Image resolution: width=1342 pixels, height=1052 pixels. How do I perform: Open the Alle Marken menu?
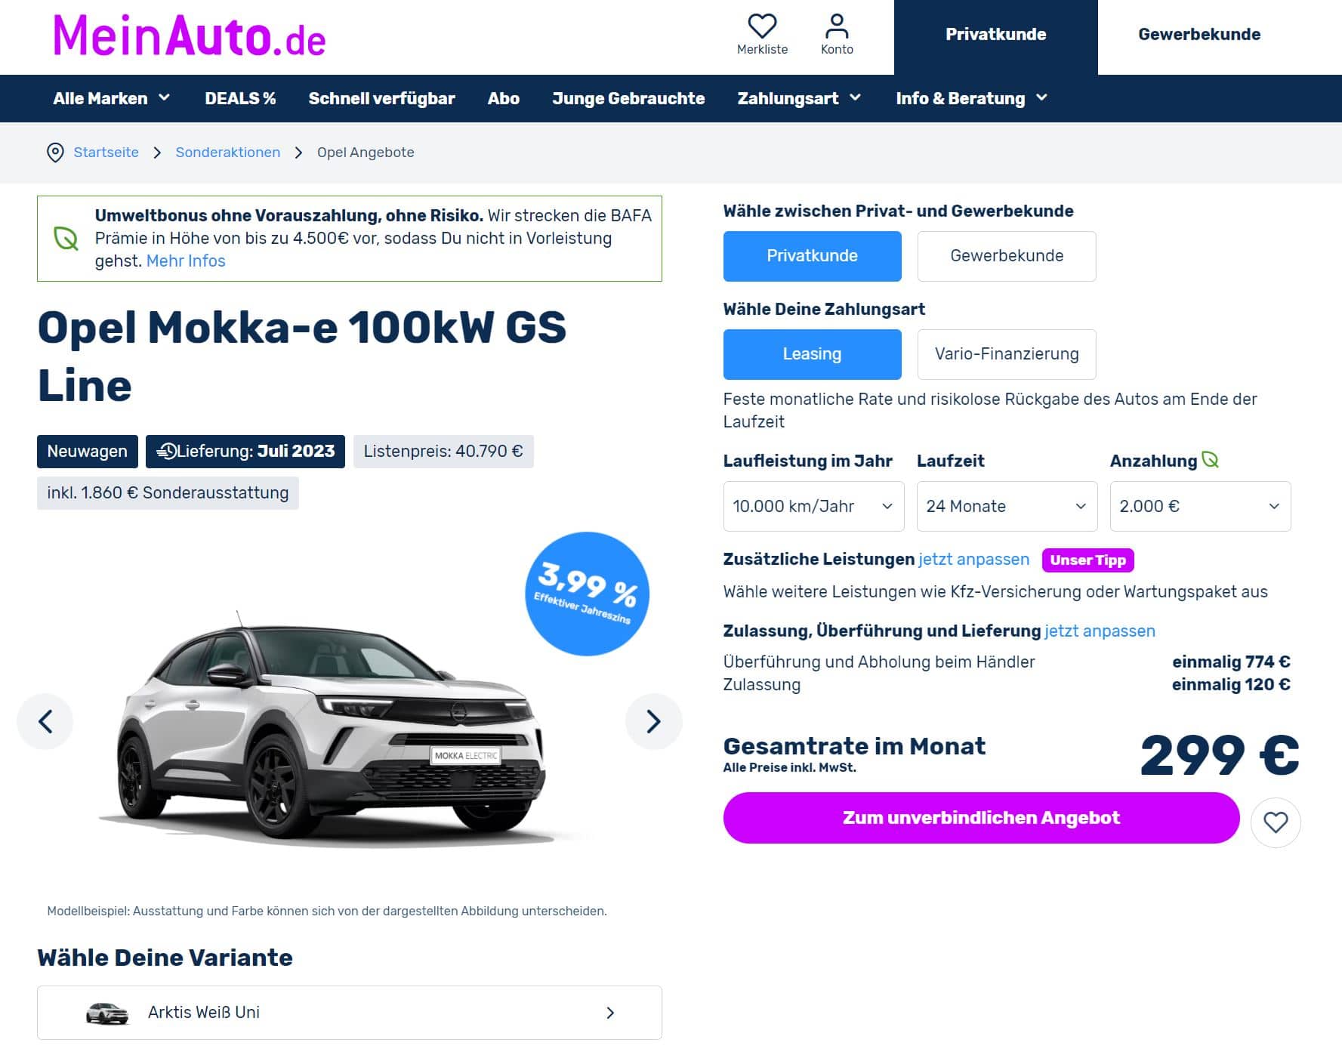pos(112,98)
